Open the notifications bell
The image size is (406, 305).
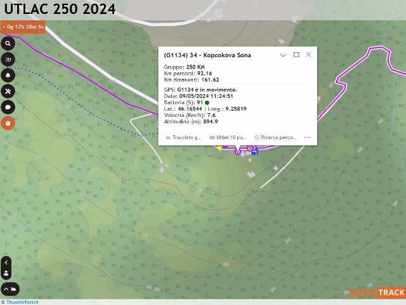click(8, 76)
